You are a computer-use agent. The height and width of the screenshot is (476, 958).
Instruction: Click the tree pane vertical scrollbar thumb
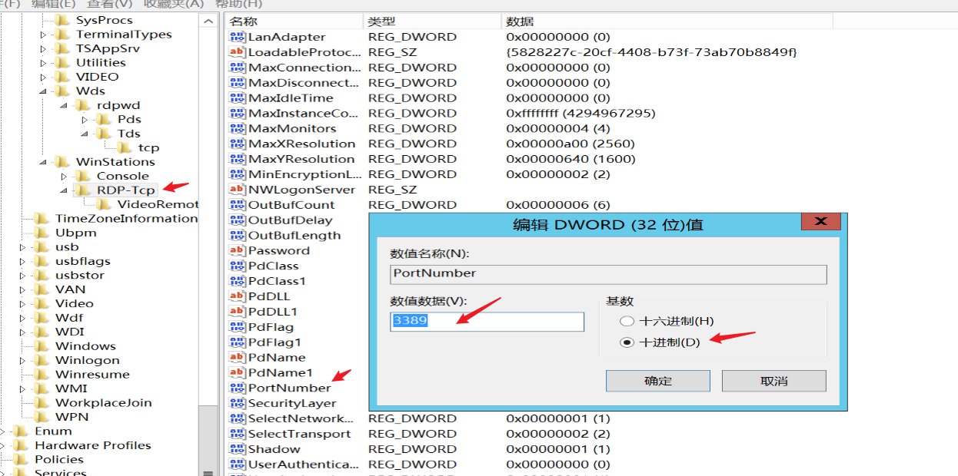point(208,441)
